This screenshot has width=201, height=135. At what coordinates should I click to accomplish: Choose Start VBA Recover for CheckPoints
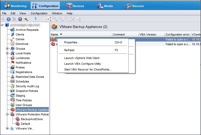pyautogui.click(x=93, y=69)
